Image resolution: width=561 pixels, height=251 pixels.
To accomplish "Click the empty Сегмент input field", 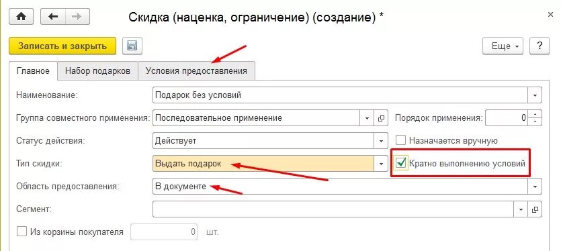I will point(333,209).
